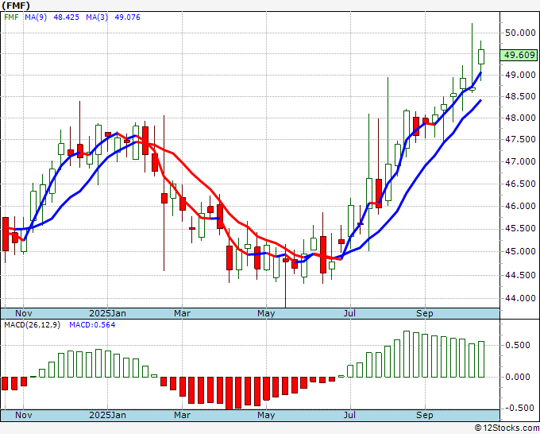Click Jul on the MACD panel axis
The height and width of the screenshot is (434, 540).
tap(350, 415)
